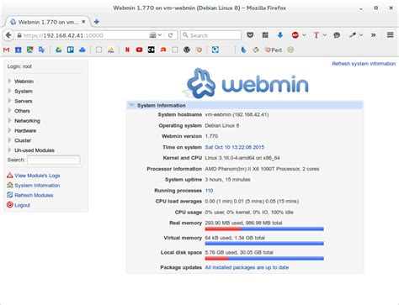
Task: Open running processes count 110 link
Action: pyautogui.click(x=209, y=191)
